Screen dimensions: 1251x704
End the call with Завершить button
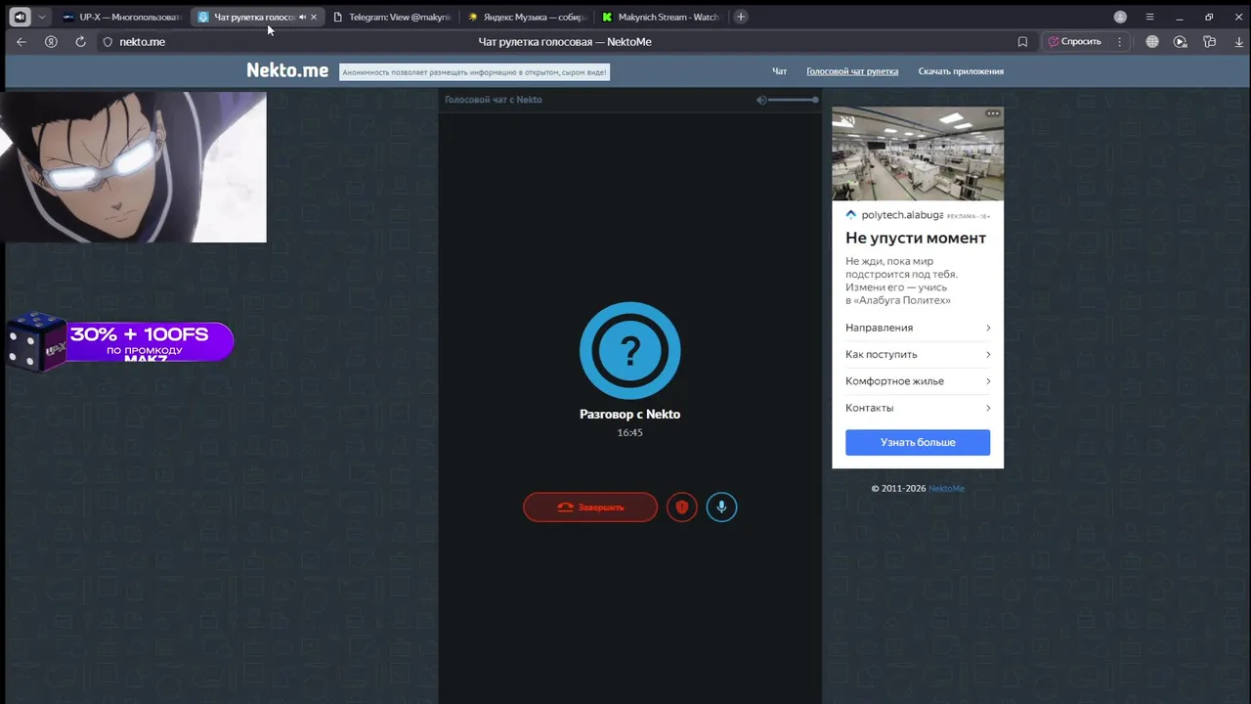point(590,507)
